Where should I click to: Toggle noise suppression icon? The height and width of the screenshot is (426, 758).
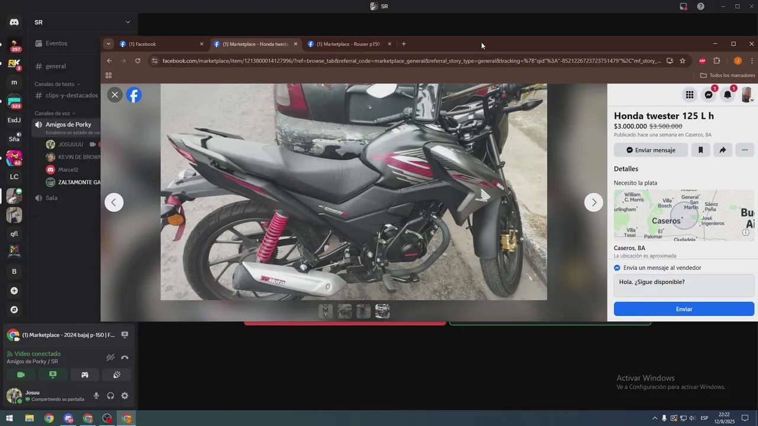(x=110, y=357)
